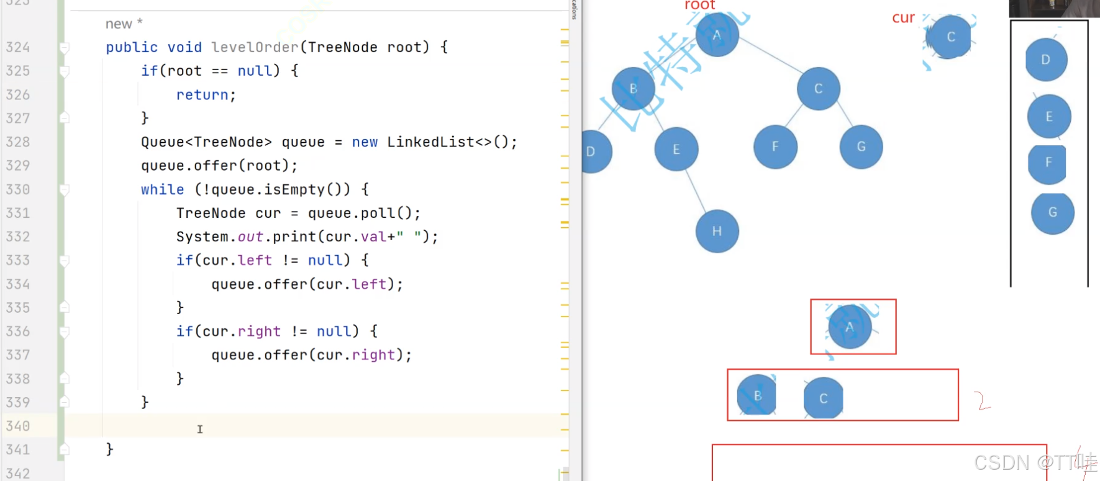Click 'queue.offer(cur.left);' on line 334

point(307,284)
